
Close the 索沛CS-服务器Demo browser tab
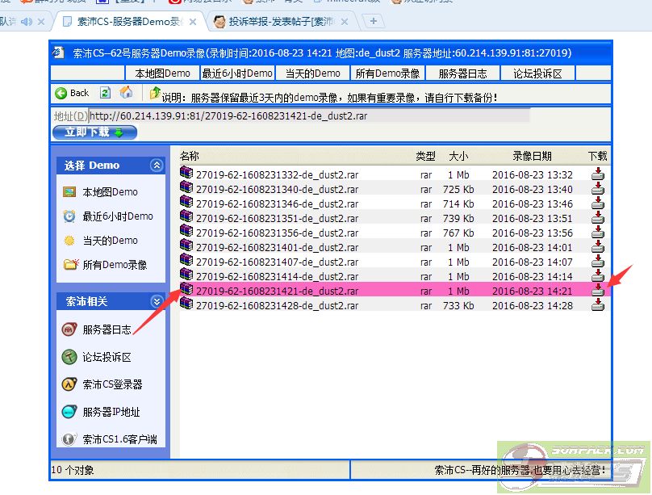pyautogui.click(x=193, y=21)
